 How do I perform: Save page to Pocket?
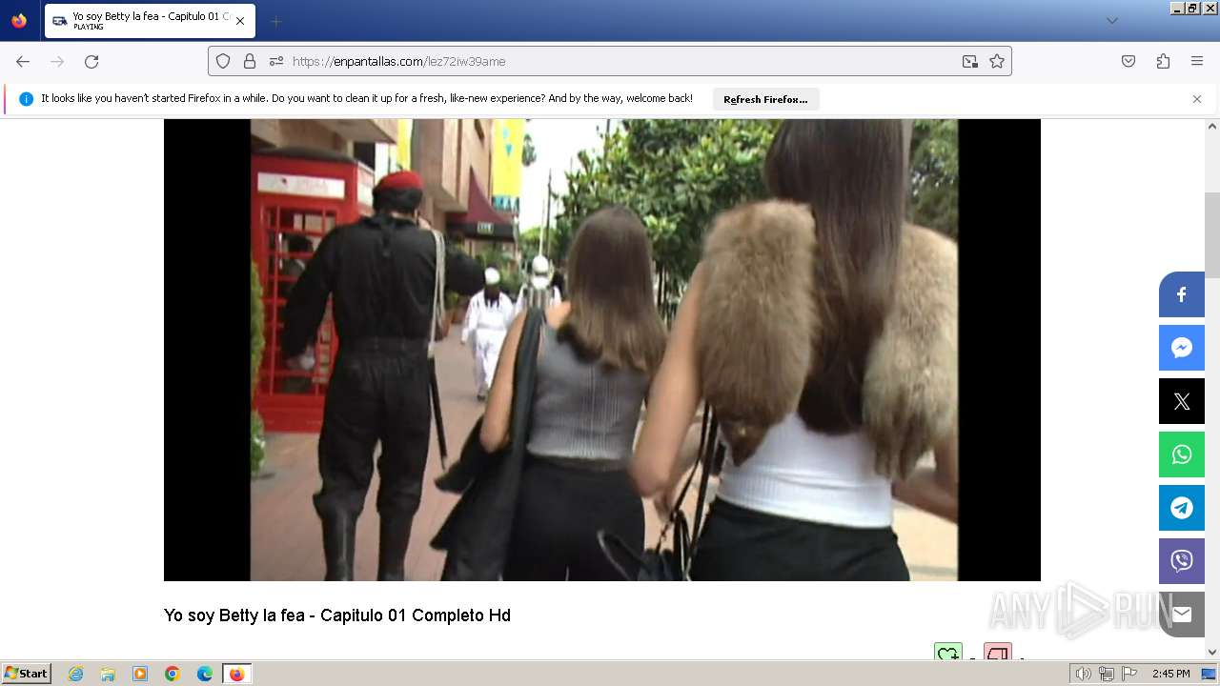point(1128,61)
